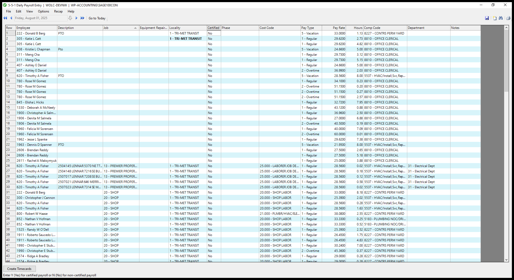514x280 pixels.
Task: Advance to next day with right arrow
Action: 76,18
